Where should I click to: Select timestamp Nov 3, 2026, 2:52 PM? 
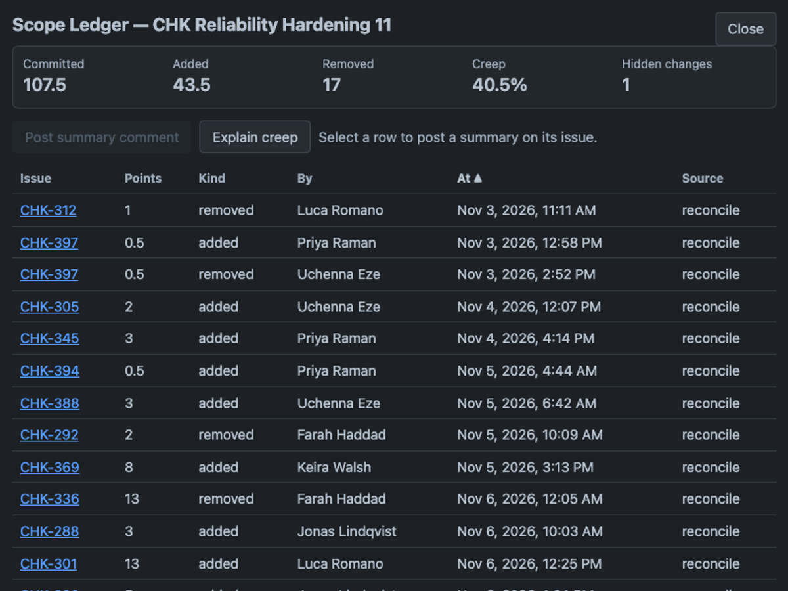[527, 274]
